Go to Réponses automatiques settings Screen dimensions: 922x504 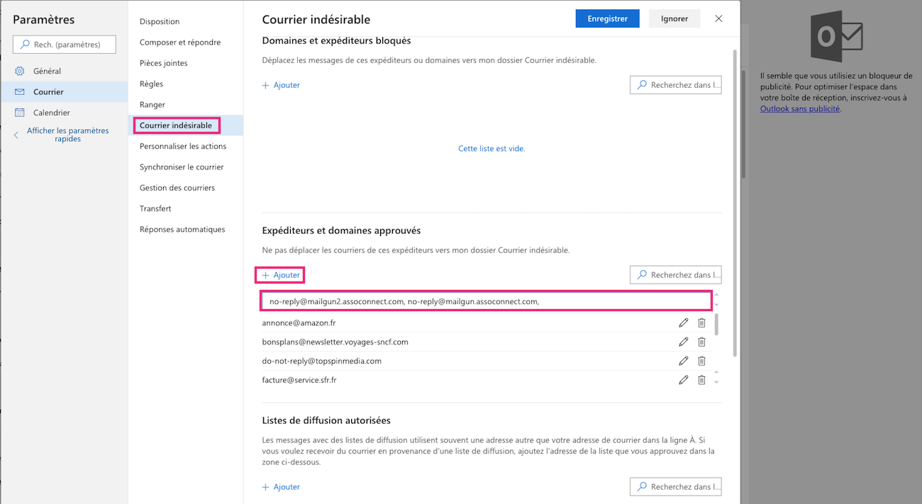pyautogui.click(x=182, y=229)
